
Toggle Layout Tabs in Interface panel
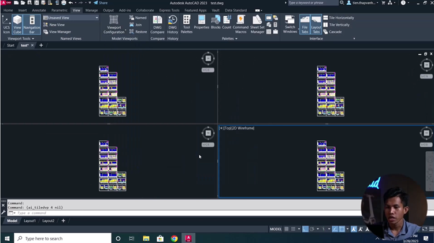point(316,24)
